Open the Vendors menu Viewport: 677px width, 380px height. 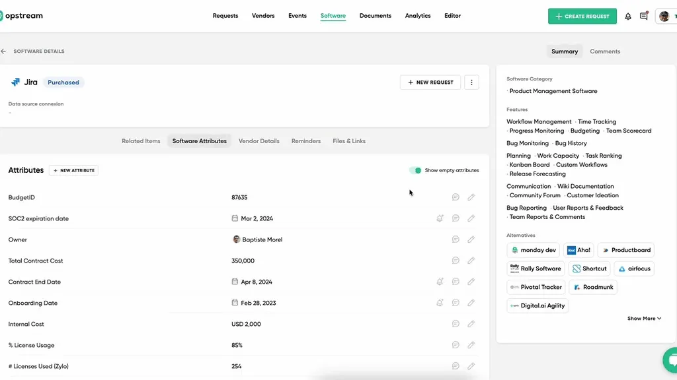[263, 16]
